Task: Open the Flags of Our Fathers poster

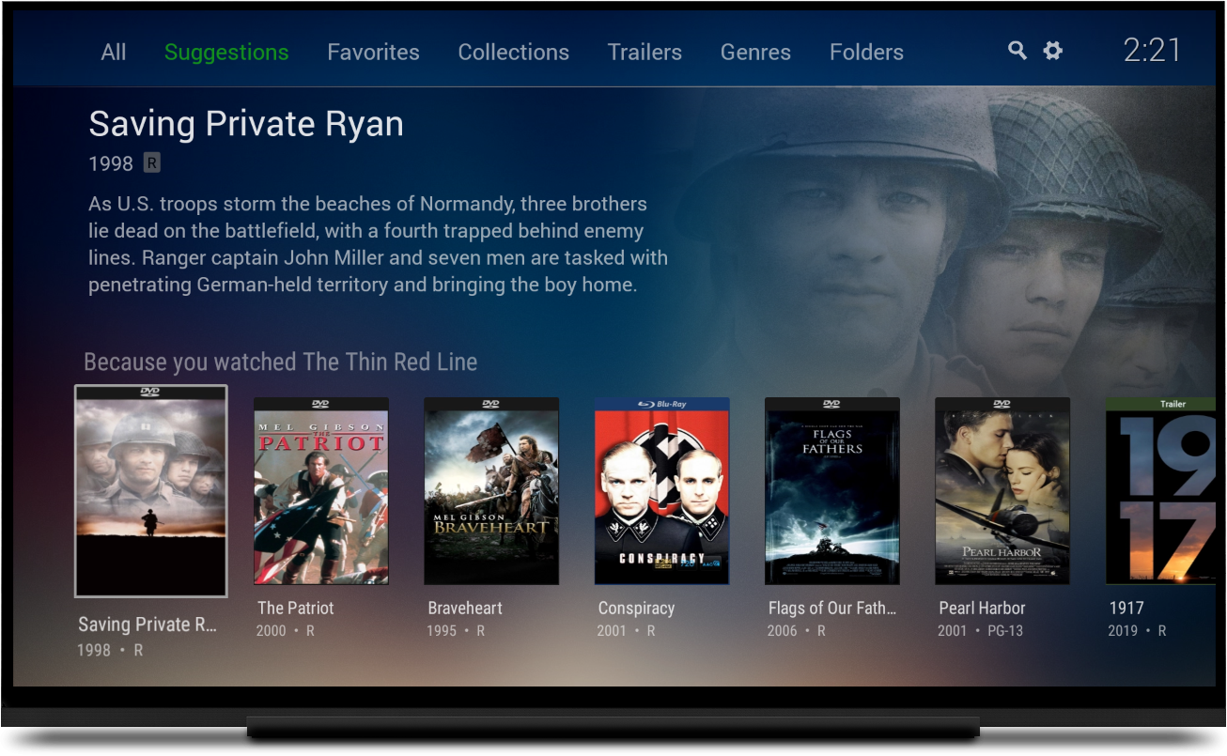Action: [831, 490]
